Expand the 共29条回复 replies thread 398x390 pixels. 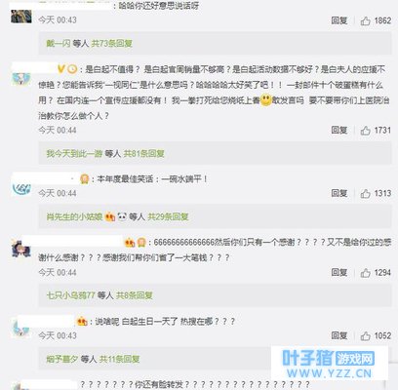point(168,216)
